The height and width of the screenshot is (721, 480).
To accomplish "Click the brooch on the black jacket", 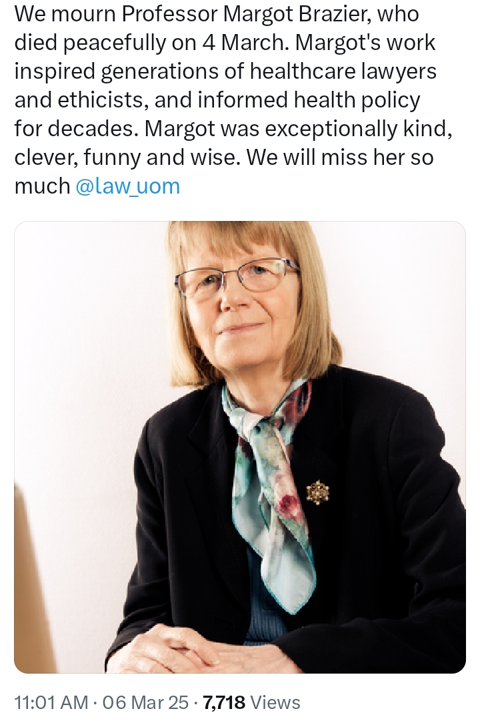I will click(x=317, y=492).
